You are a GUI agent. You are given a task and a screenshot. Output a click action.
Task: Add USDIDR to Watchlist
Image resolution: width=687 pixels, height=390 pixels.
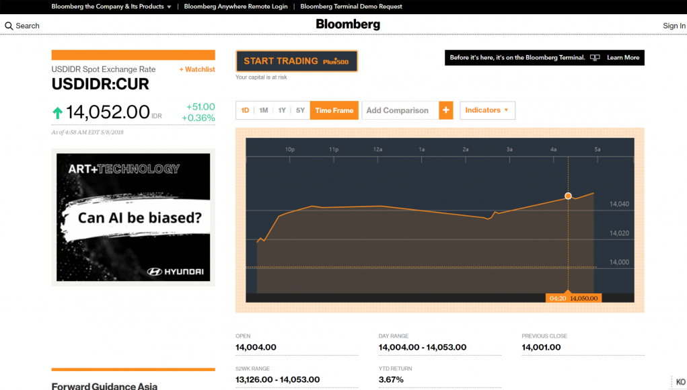[x=197, y=69]
